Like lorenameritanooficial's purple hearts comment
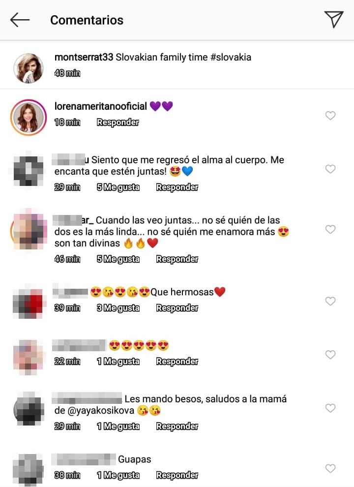Viewport: 354px width, 487px height. [330, 116]
